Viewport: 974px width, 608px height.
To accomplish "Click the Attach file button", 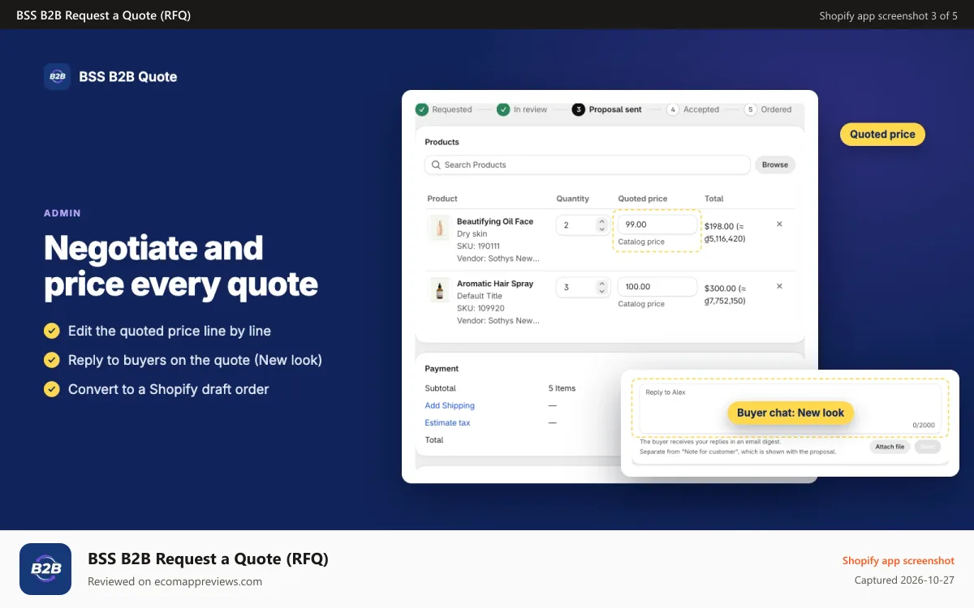I will click(890, 447).
